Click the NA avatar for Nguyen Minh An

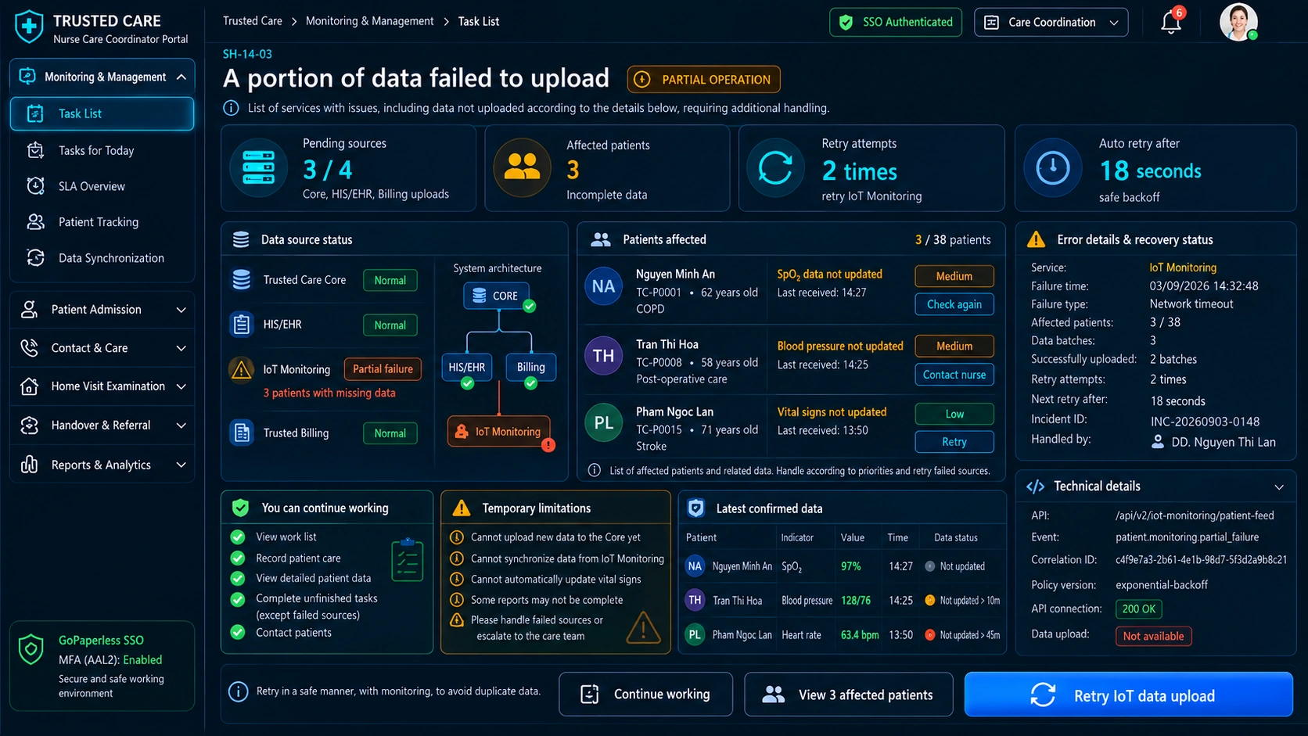tap(603, 286)
